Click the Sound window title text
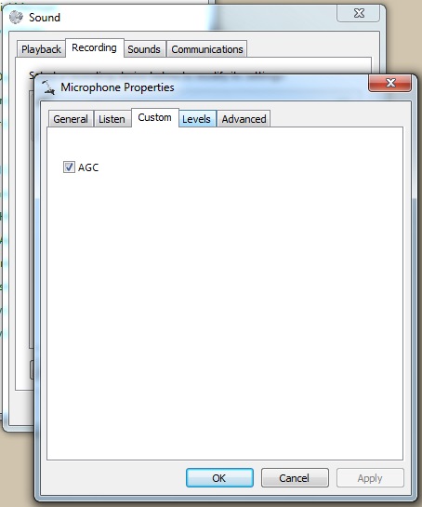Screen dimensions: 422x507 pos(45,17)
